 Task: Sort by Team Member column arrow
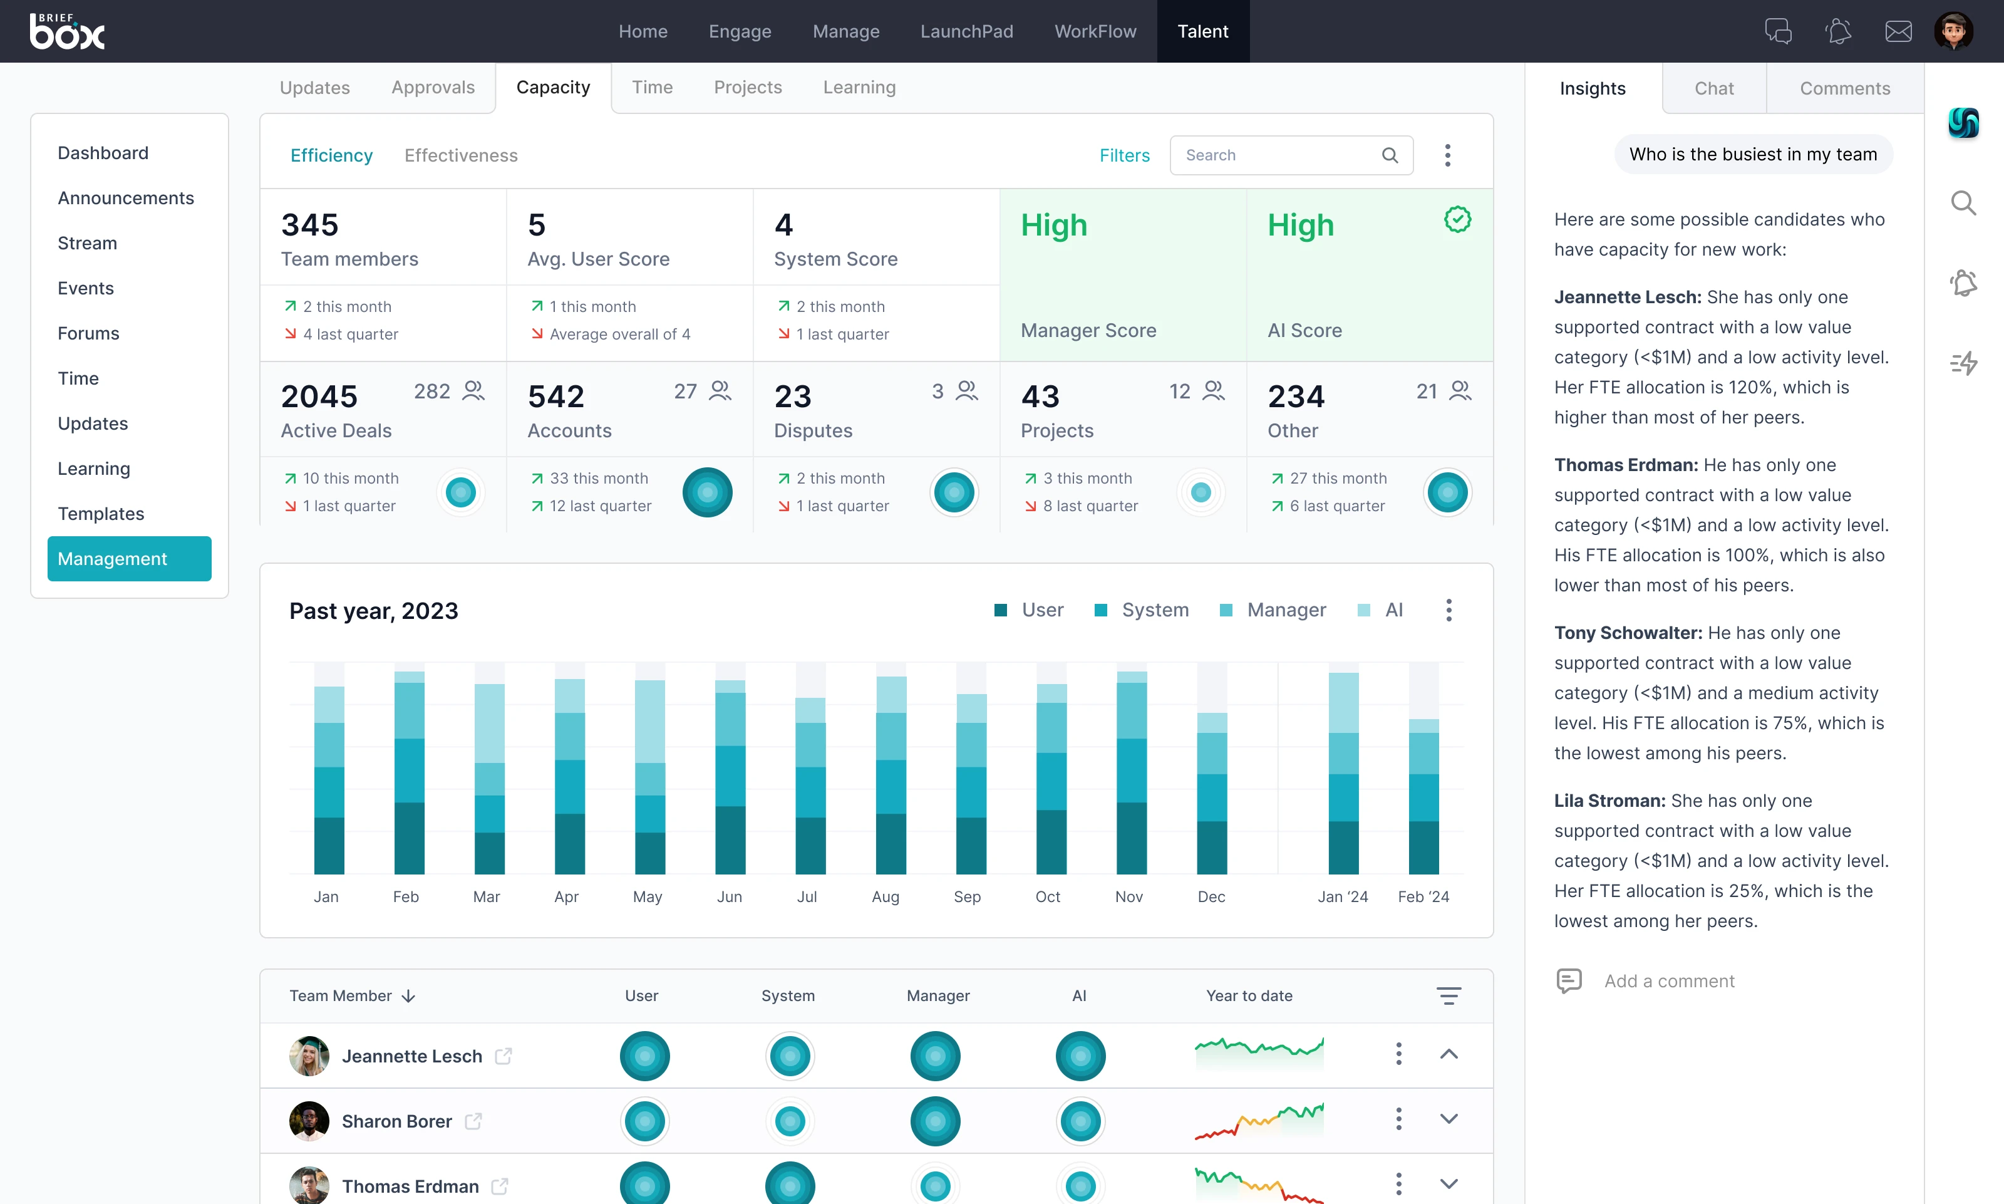point(409,995)
